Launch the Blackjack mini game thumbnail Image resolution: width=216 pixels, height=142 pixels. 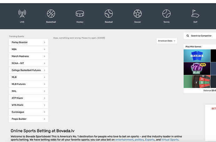tap(197, 56)
